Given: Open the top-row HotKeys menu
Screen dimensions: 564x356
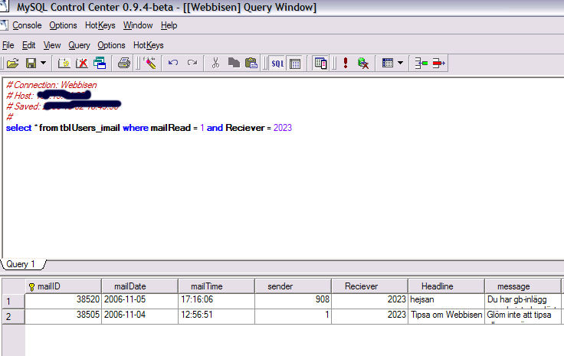Looking at the screenshot, I should [x=100, y=25].
